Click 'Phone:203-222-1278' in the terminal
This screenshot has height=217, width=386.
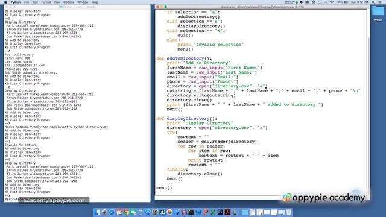click(x=21, y=69)
